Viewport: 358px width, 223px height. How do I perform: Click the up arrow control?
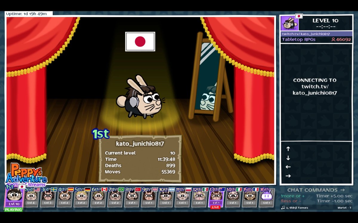point(288,149)
